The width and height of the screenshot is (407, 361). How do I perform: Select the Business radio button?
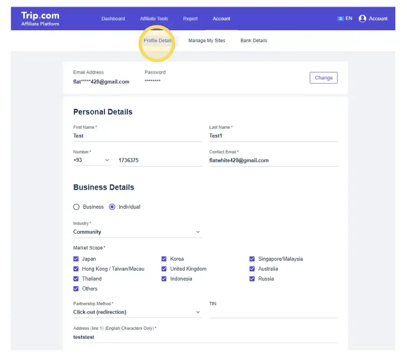pyautogui.click(x=76, y=207)
